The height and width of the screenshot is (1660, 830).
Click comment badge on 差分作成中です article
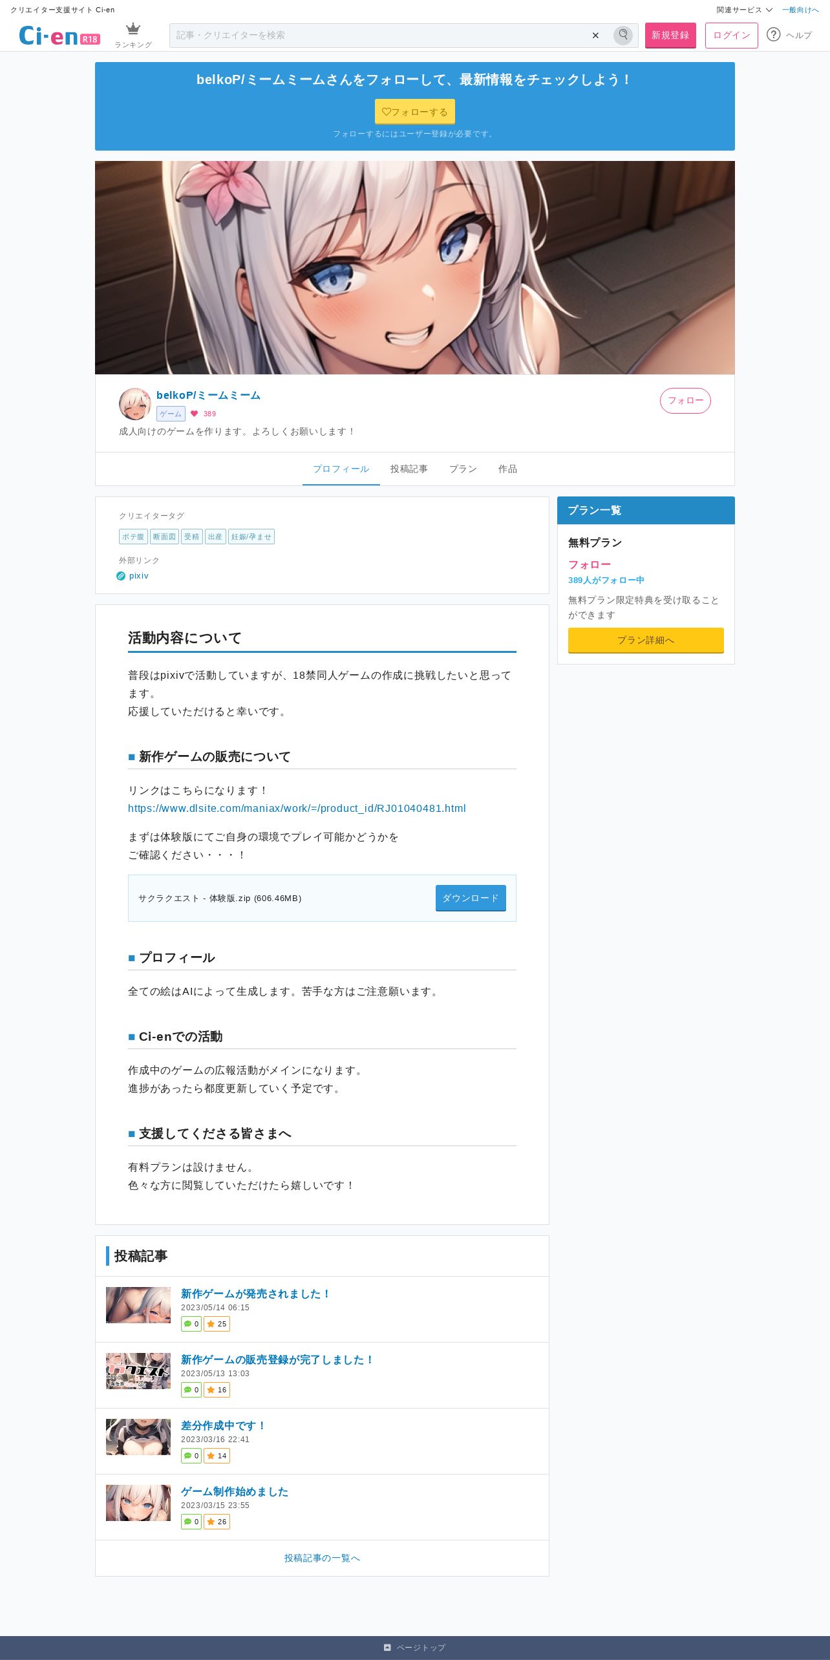pyautogui.click(x=191, y=1456)
